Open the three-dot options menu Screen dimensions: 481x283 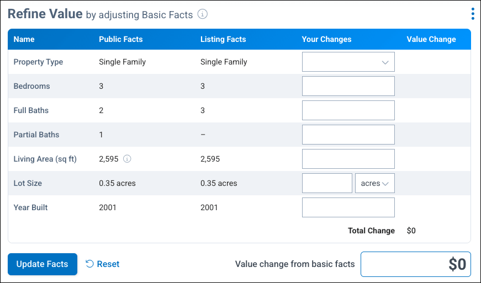tap(473, 14)
